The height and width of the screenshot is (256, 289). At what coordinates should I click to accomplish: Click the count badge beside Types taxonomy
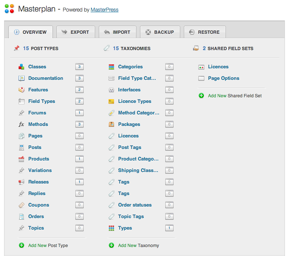pyautogui.click(x=169, y=228)
